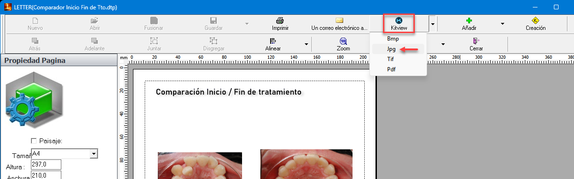Click the Zoom tool
The height and width of the screenshot is (179, 574).
point(343,44)
